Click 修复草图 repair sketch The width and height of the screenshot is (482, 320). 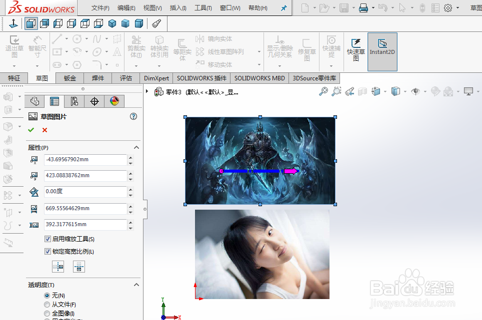tap(307, 50)
